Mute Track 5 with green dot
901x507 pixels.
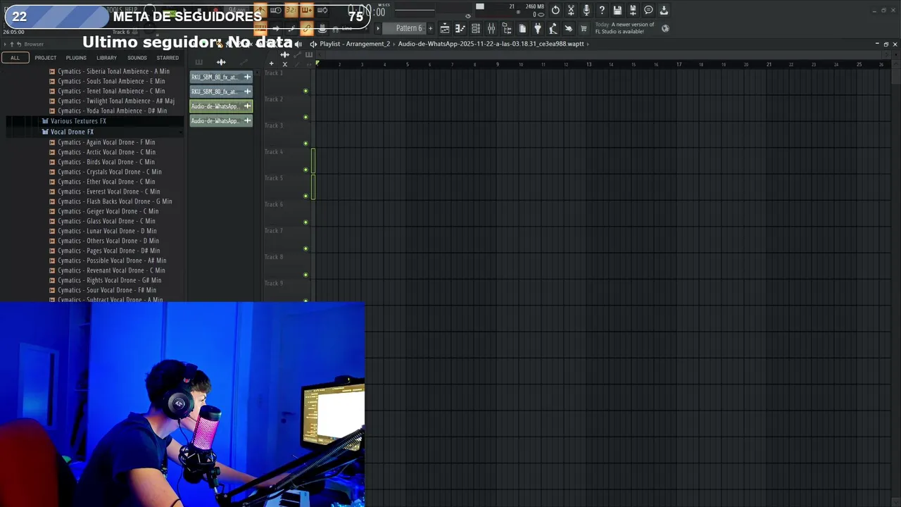click(x=305, y=196)
